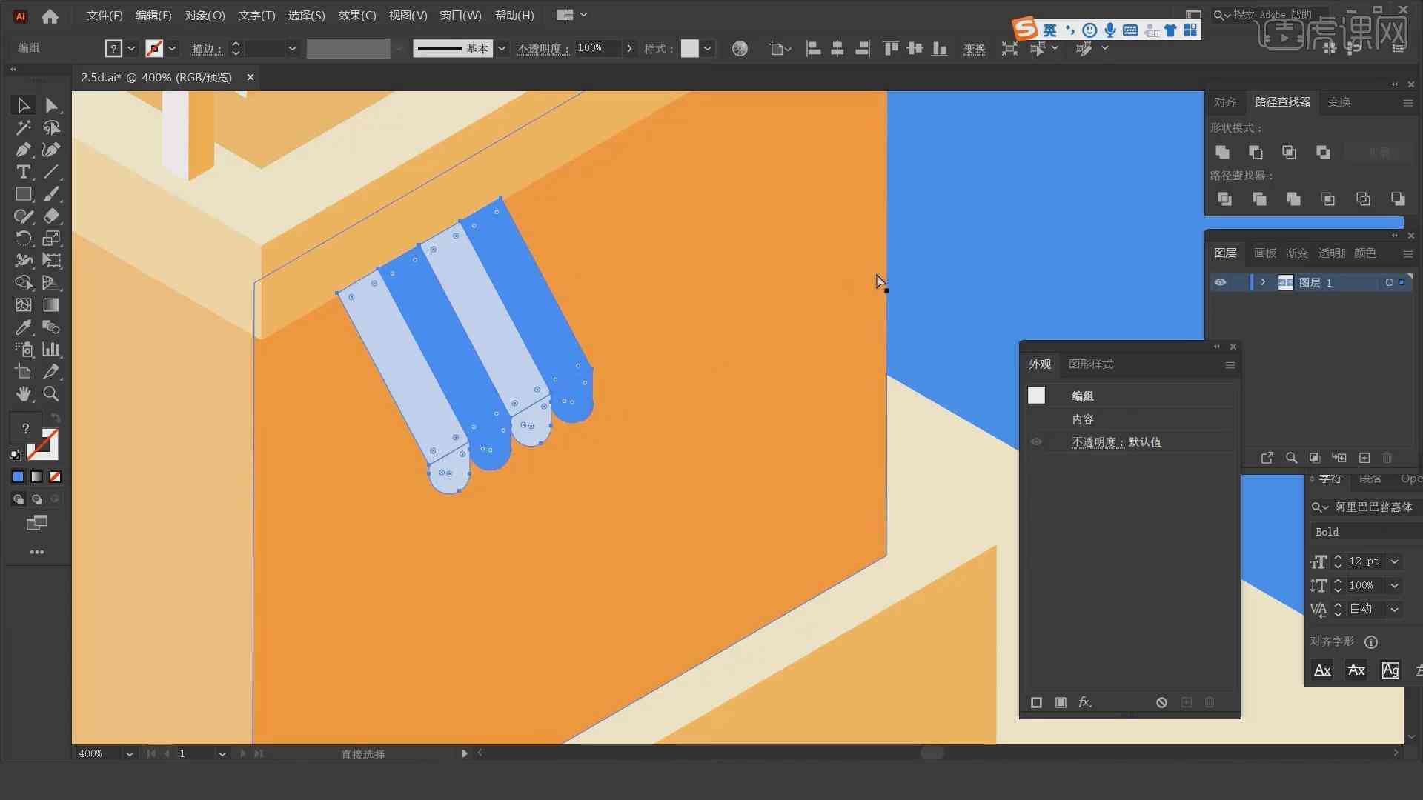
Task: Edit toolbar via three dots icon
Action: click(x=36, y=552)
